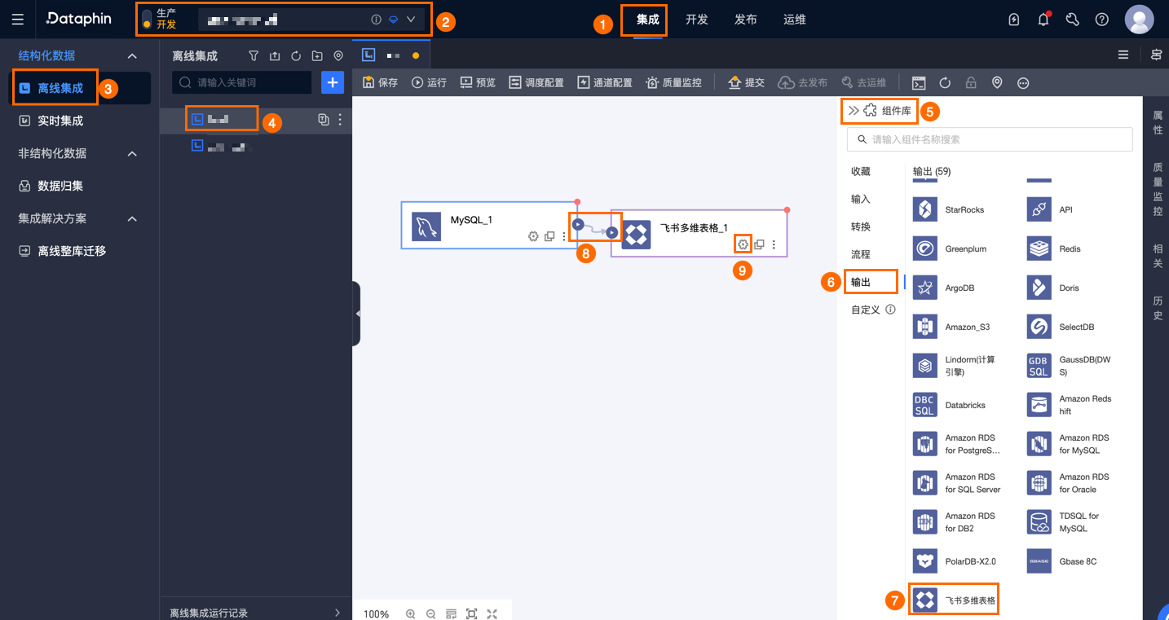The width and height of the screenshot is (1169, 620).
Task: Create a new folder in 离线集成 panel
Action: click(317, 56)
